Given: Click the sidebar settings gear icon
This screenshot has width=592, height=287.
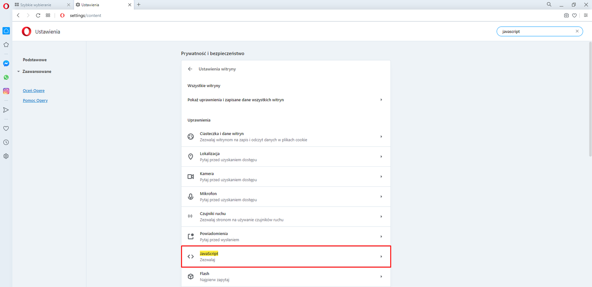Looking at the screenshot, I should [x=6, y=156].
